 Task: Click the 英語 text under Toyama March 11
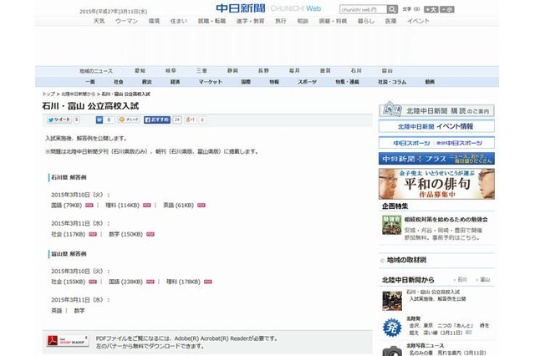point(57,311)
